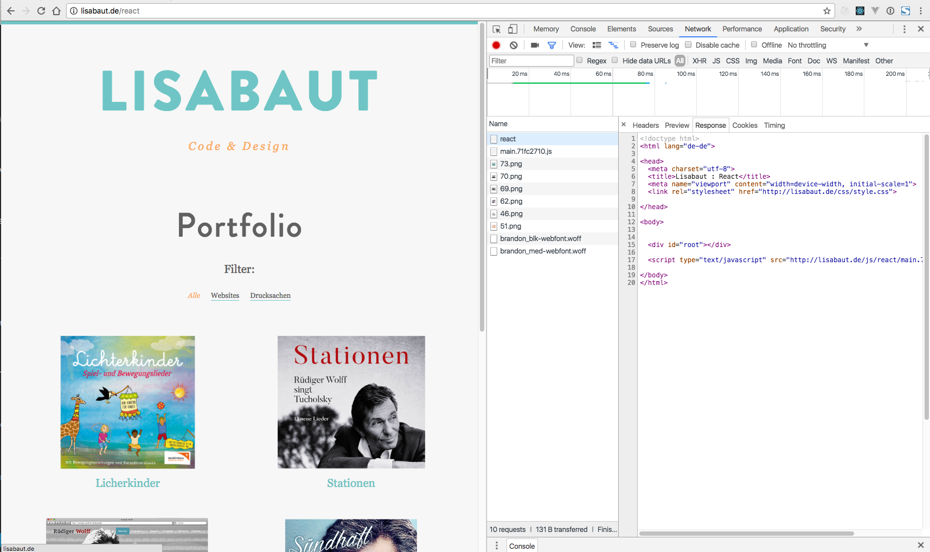Click the faded circular extension icon
930x552 pixels.
[845, 11]
